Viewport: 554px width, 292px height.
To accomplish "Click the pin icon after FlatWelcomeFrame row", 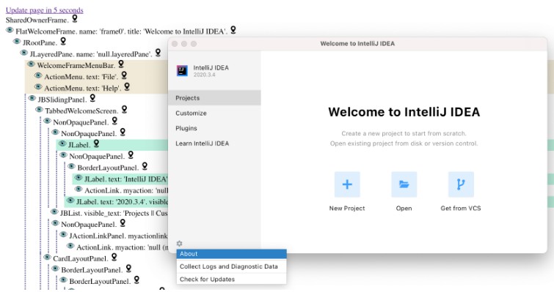I will pos(233,30).
